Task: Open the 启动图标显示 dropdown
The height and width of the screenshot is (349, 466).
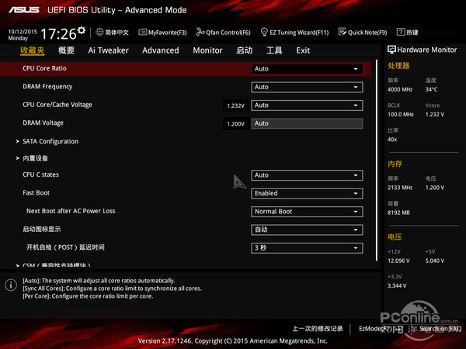Action: [307, 230]
